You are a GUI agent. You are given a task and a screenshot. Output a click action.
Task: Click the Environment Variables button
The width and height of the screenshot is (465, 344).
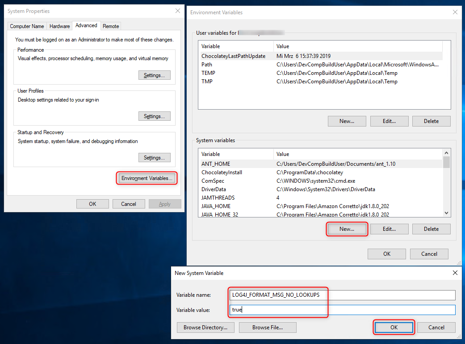click(147, 178)
